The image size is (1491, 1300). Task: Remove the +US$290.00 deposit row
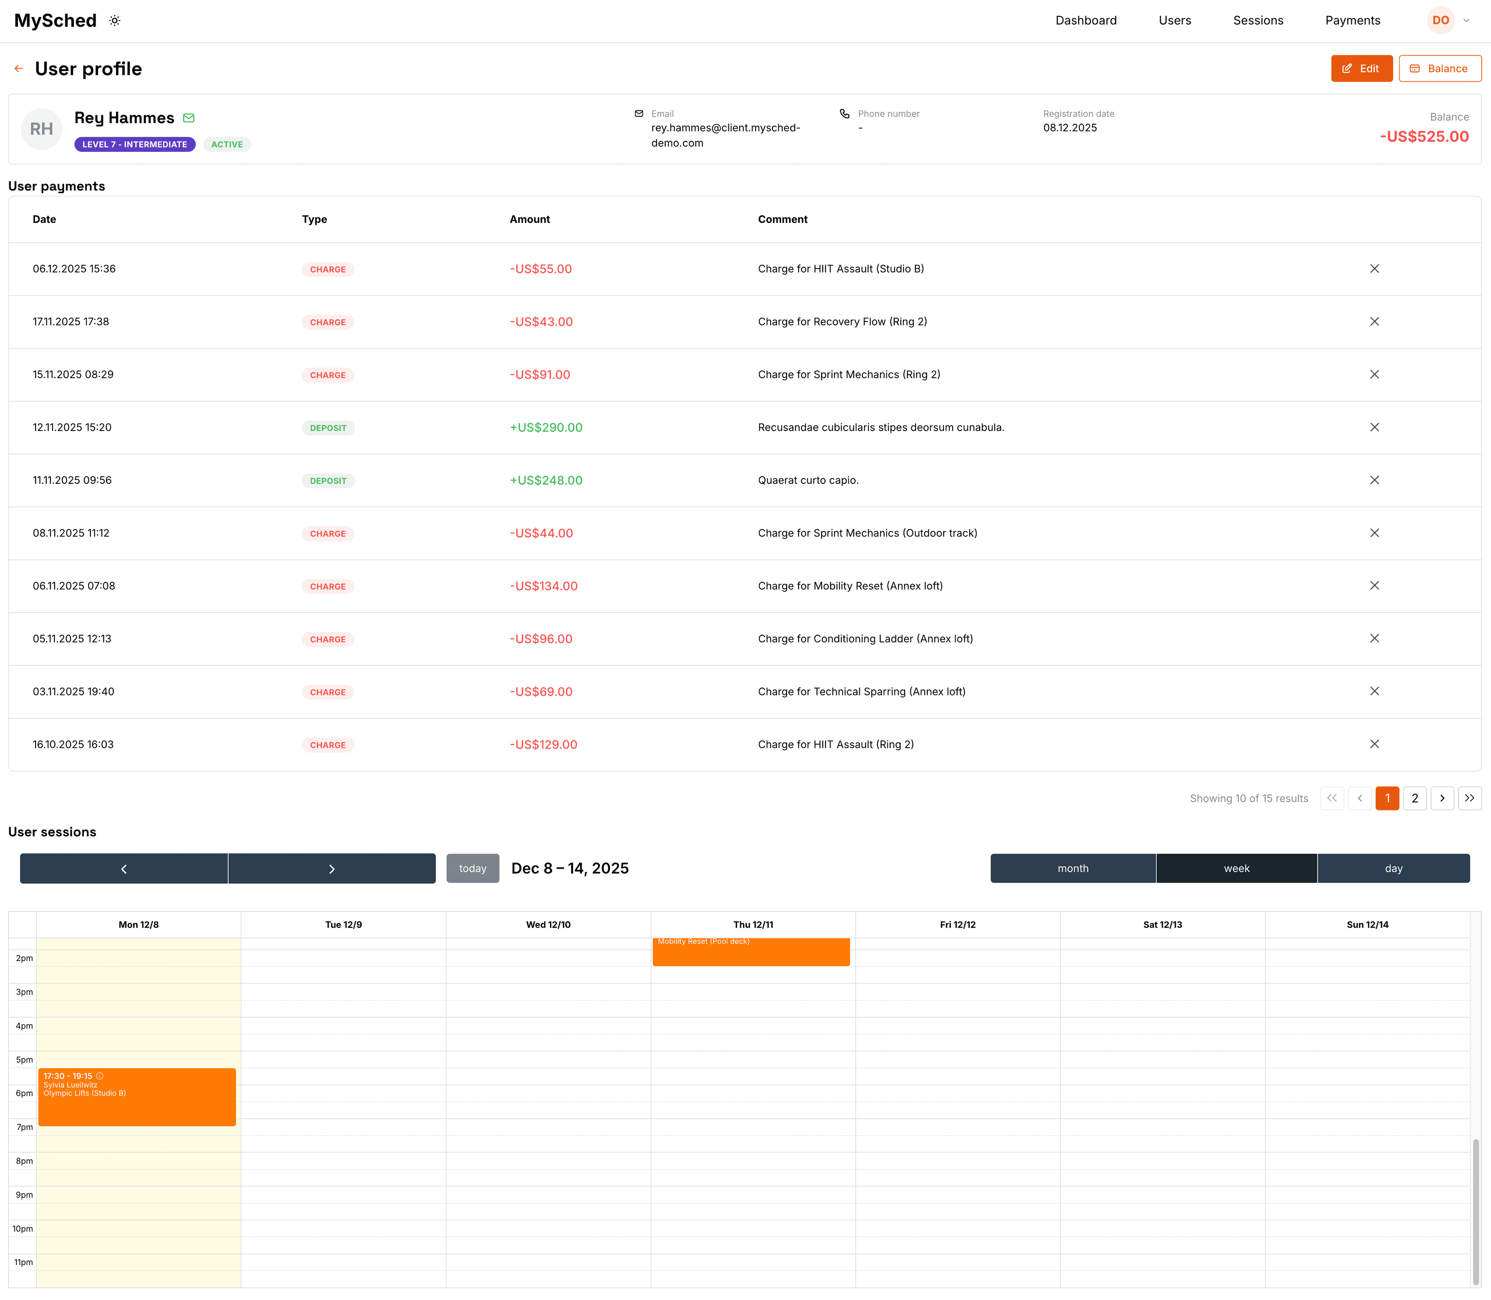point(1375,427)
